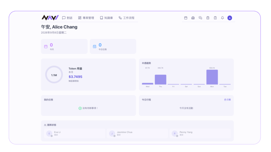Click the "67.7K" chart value label
Image resolution: width=271 pixels, height=152 pixels.
[x=148, y=68]
